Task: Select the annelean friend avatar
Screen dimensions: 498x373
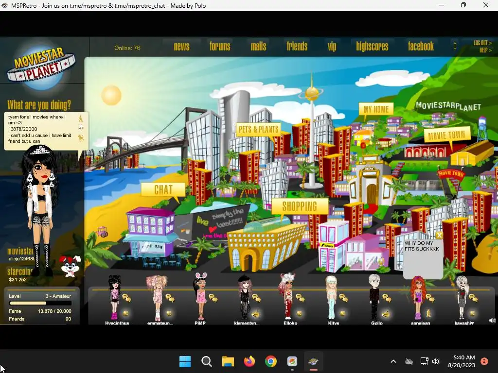Action: [418, 298]
